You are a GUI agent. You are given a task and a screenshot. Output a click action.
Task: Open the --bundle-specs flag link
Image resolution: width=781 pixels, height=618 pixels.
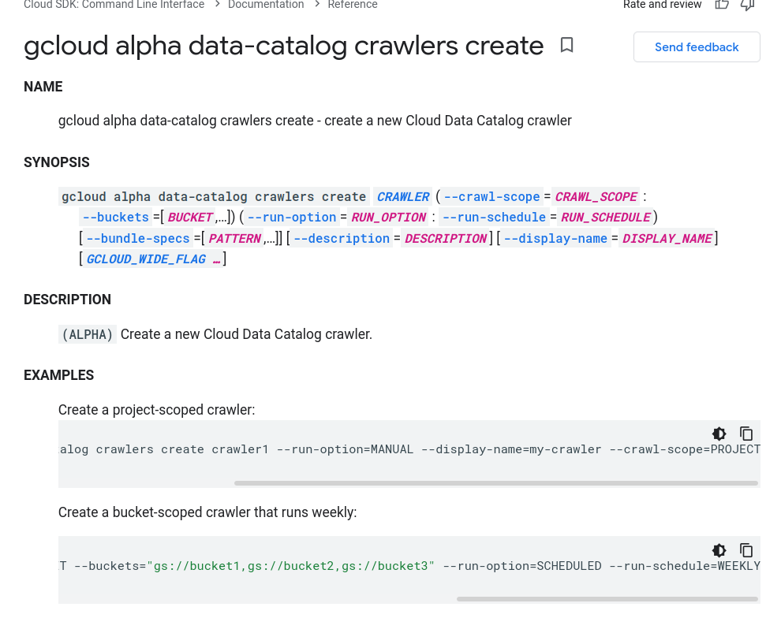click(138, 239)
